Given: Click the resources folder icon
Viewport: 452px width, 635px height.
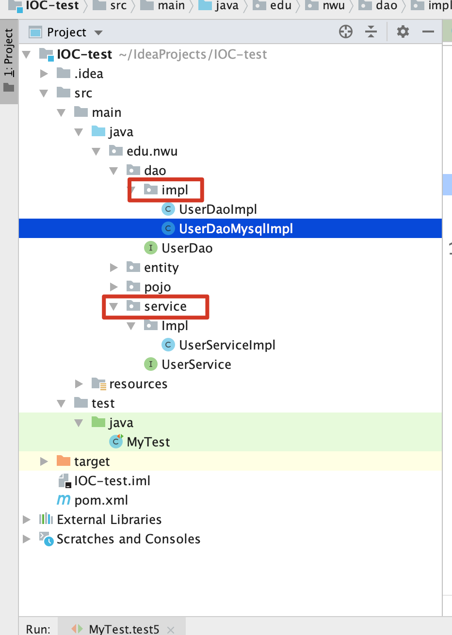Looking at the screenshot, I should (99, 384).
